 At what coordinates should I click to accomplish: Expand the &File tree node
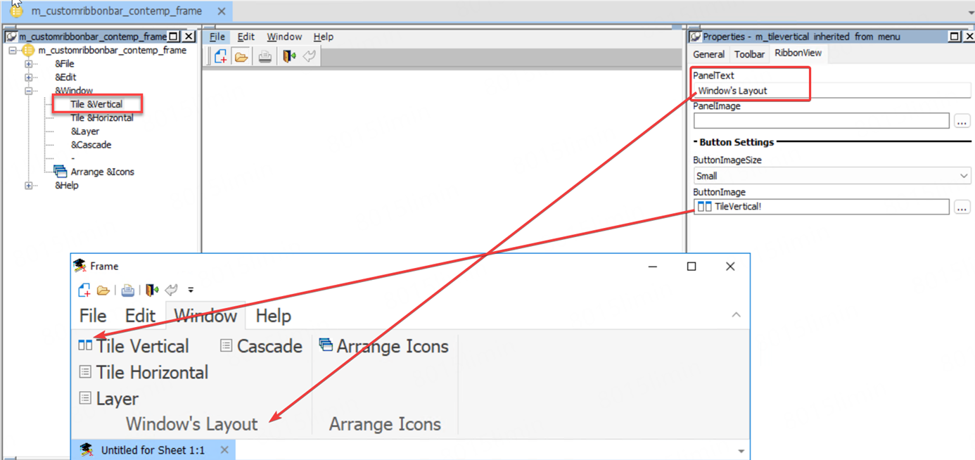(29, 64)
